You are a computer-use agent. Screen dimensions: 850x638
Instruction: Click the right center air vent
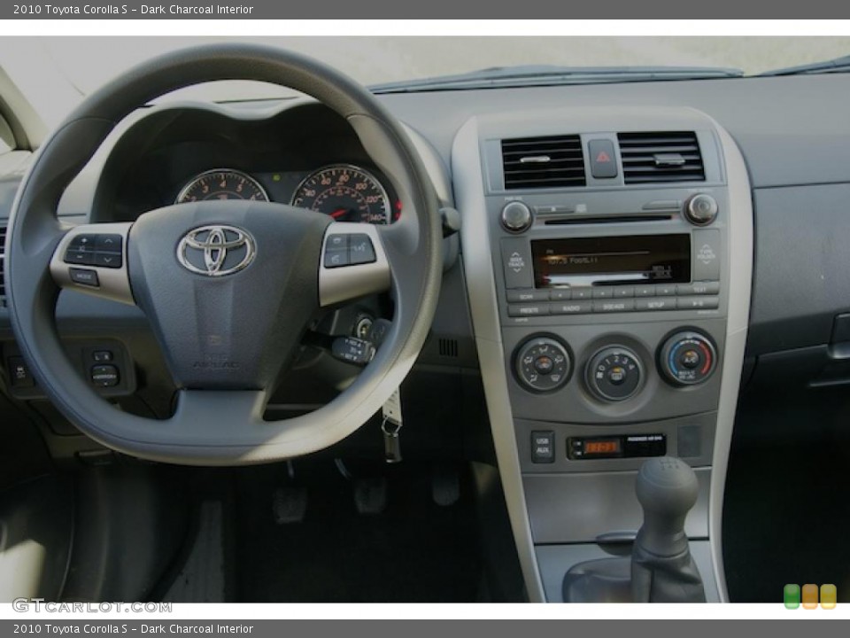coord(661,157)
